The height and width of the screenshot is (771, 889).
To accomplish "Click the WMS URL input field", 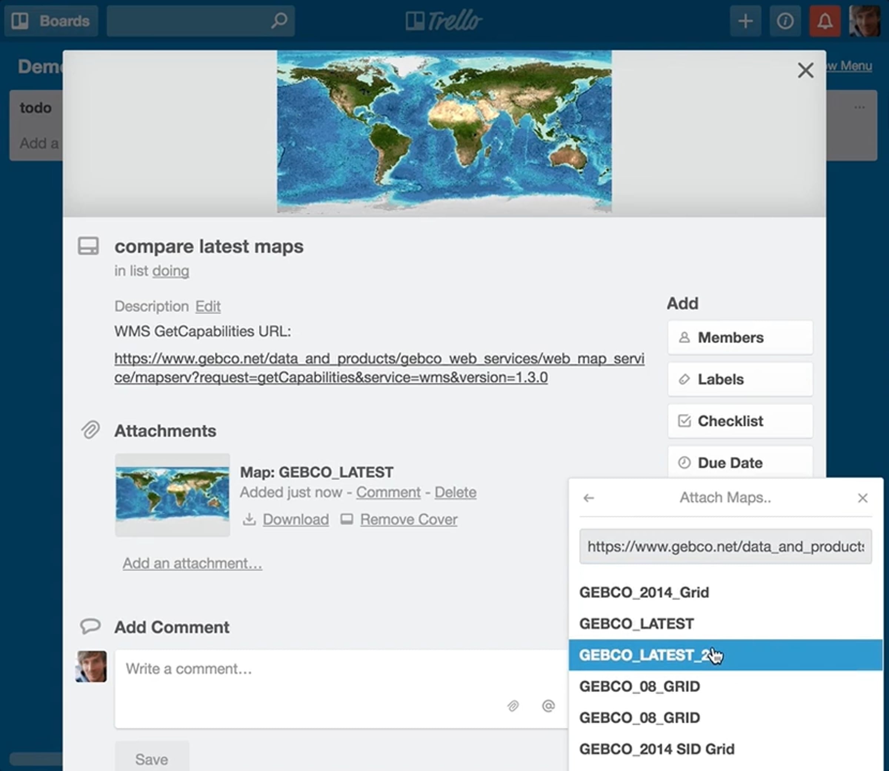I will click(x=726, y=547).
